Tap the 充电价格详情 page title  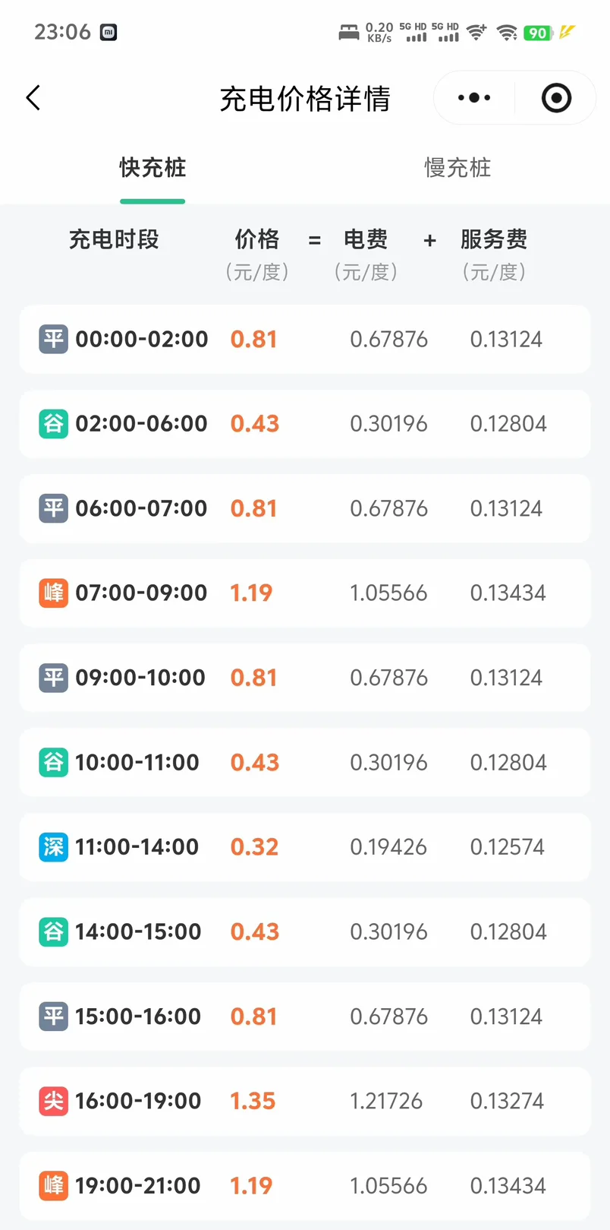click(305, 99)
